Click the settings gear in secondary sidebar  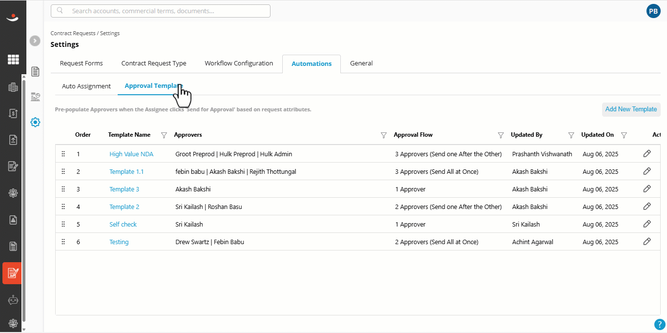click(x=35, y=122)
